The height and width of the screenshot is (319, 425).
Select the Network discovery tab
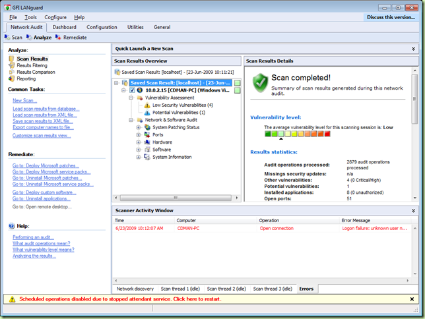point(135,289)
